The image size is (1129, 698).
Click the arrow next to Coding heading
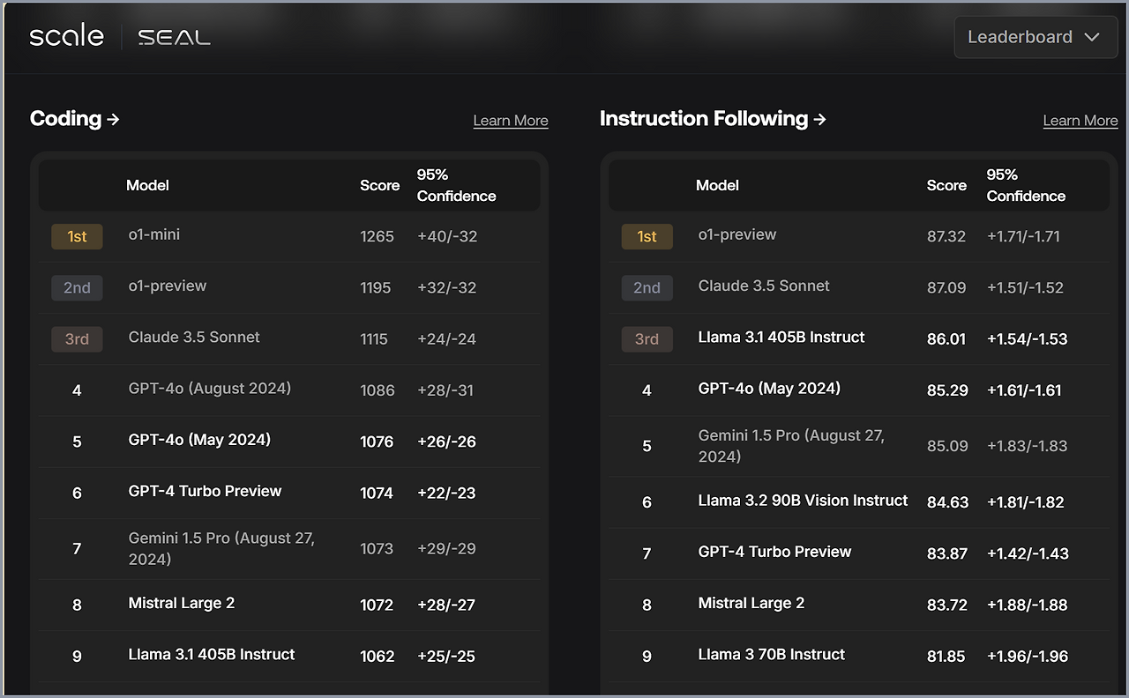click(x=113, y=118)
